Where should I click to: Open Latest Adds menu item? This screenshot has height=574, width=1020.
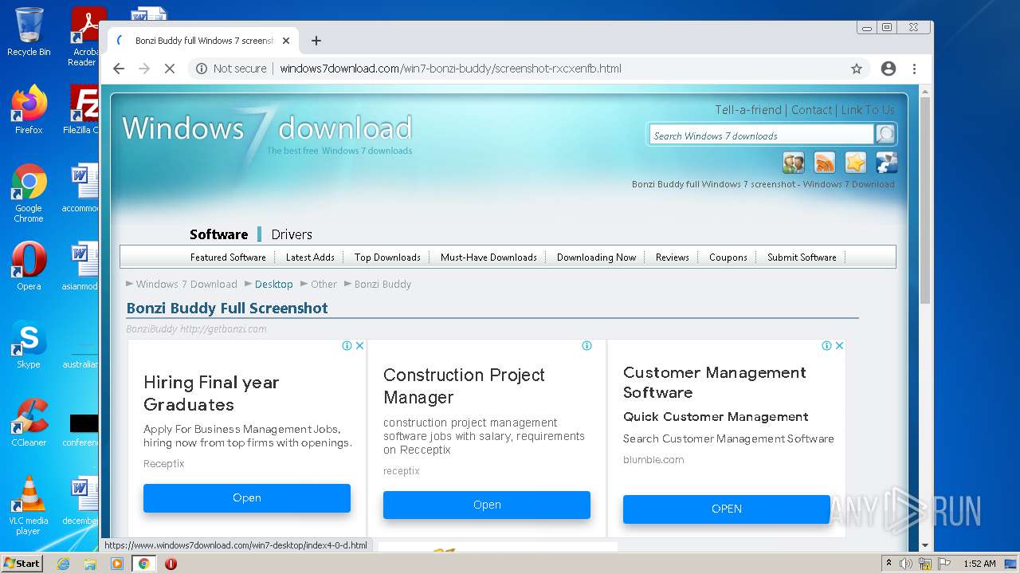click(310, 258)
